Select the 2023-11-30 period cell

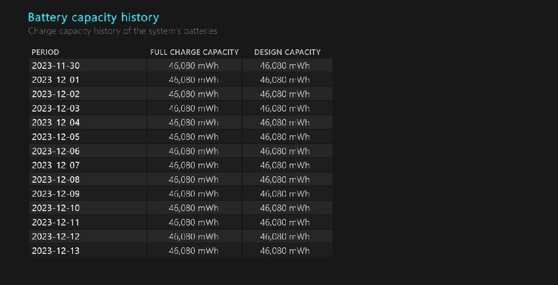pyautogui.click(x=56, y=66)
